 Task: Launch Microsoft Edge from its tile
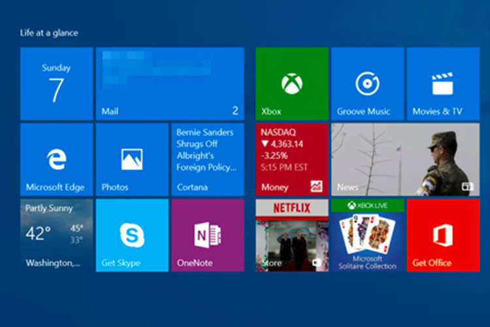point(57,160)
